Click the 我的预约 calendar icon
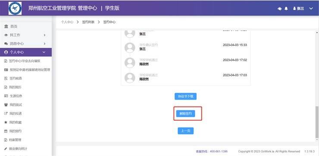Viewport: 319px width, 156px height. coord(6,131)
